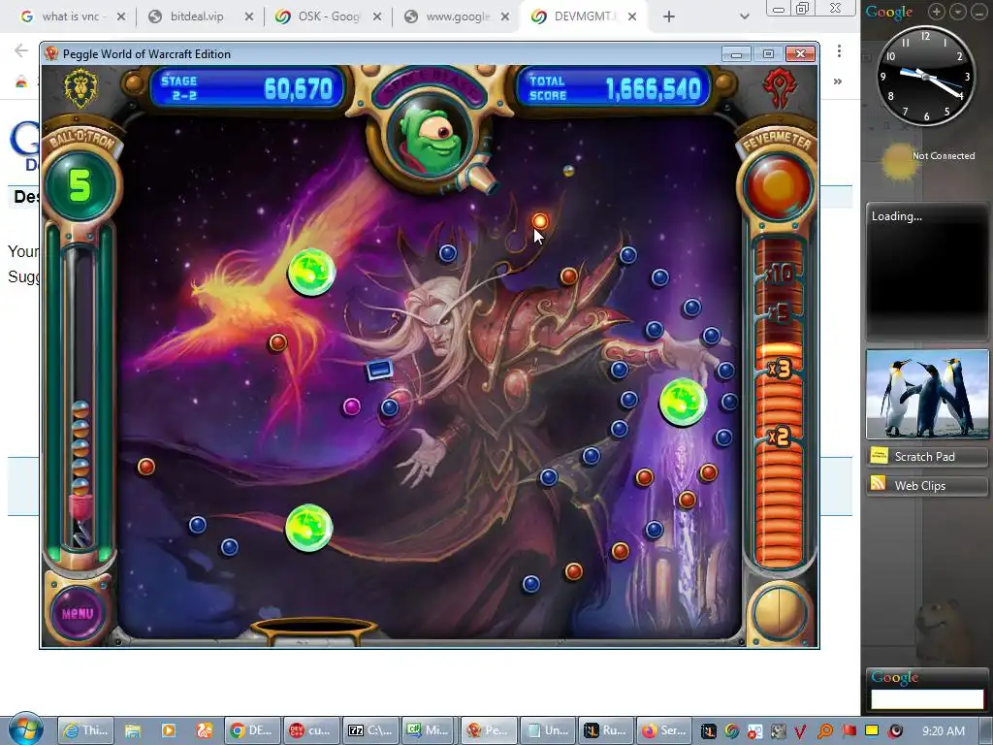Open the sidebar options dropdown arrow
993x745 pixels.
pyautogui.click(x=958, y=11)
